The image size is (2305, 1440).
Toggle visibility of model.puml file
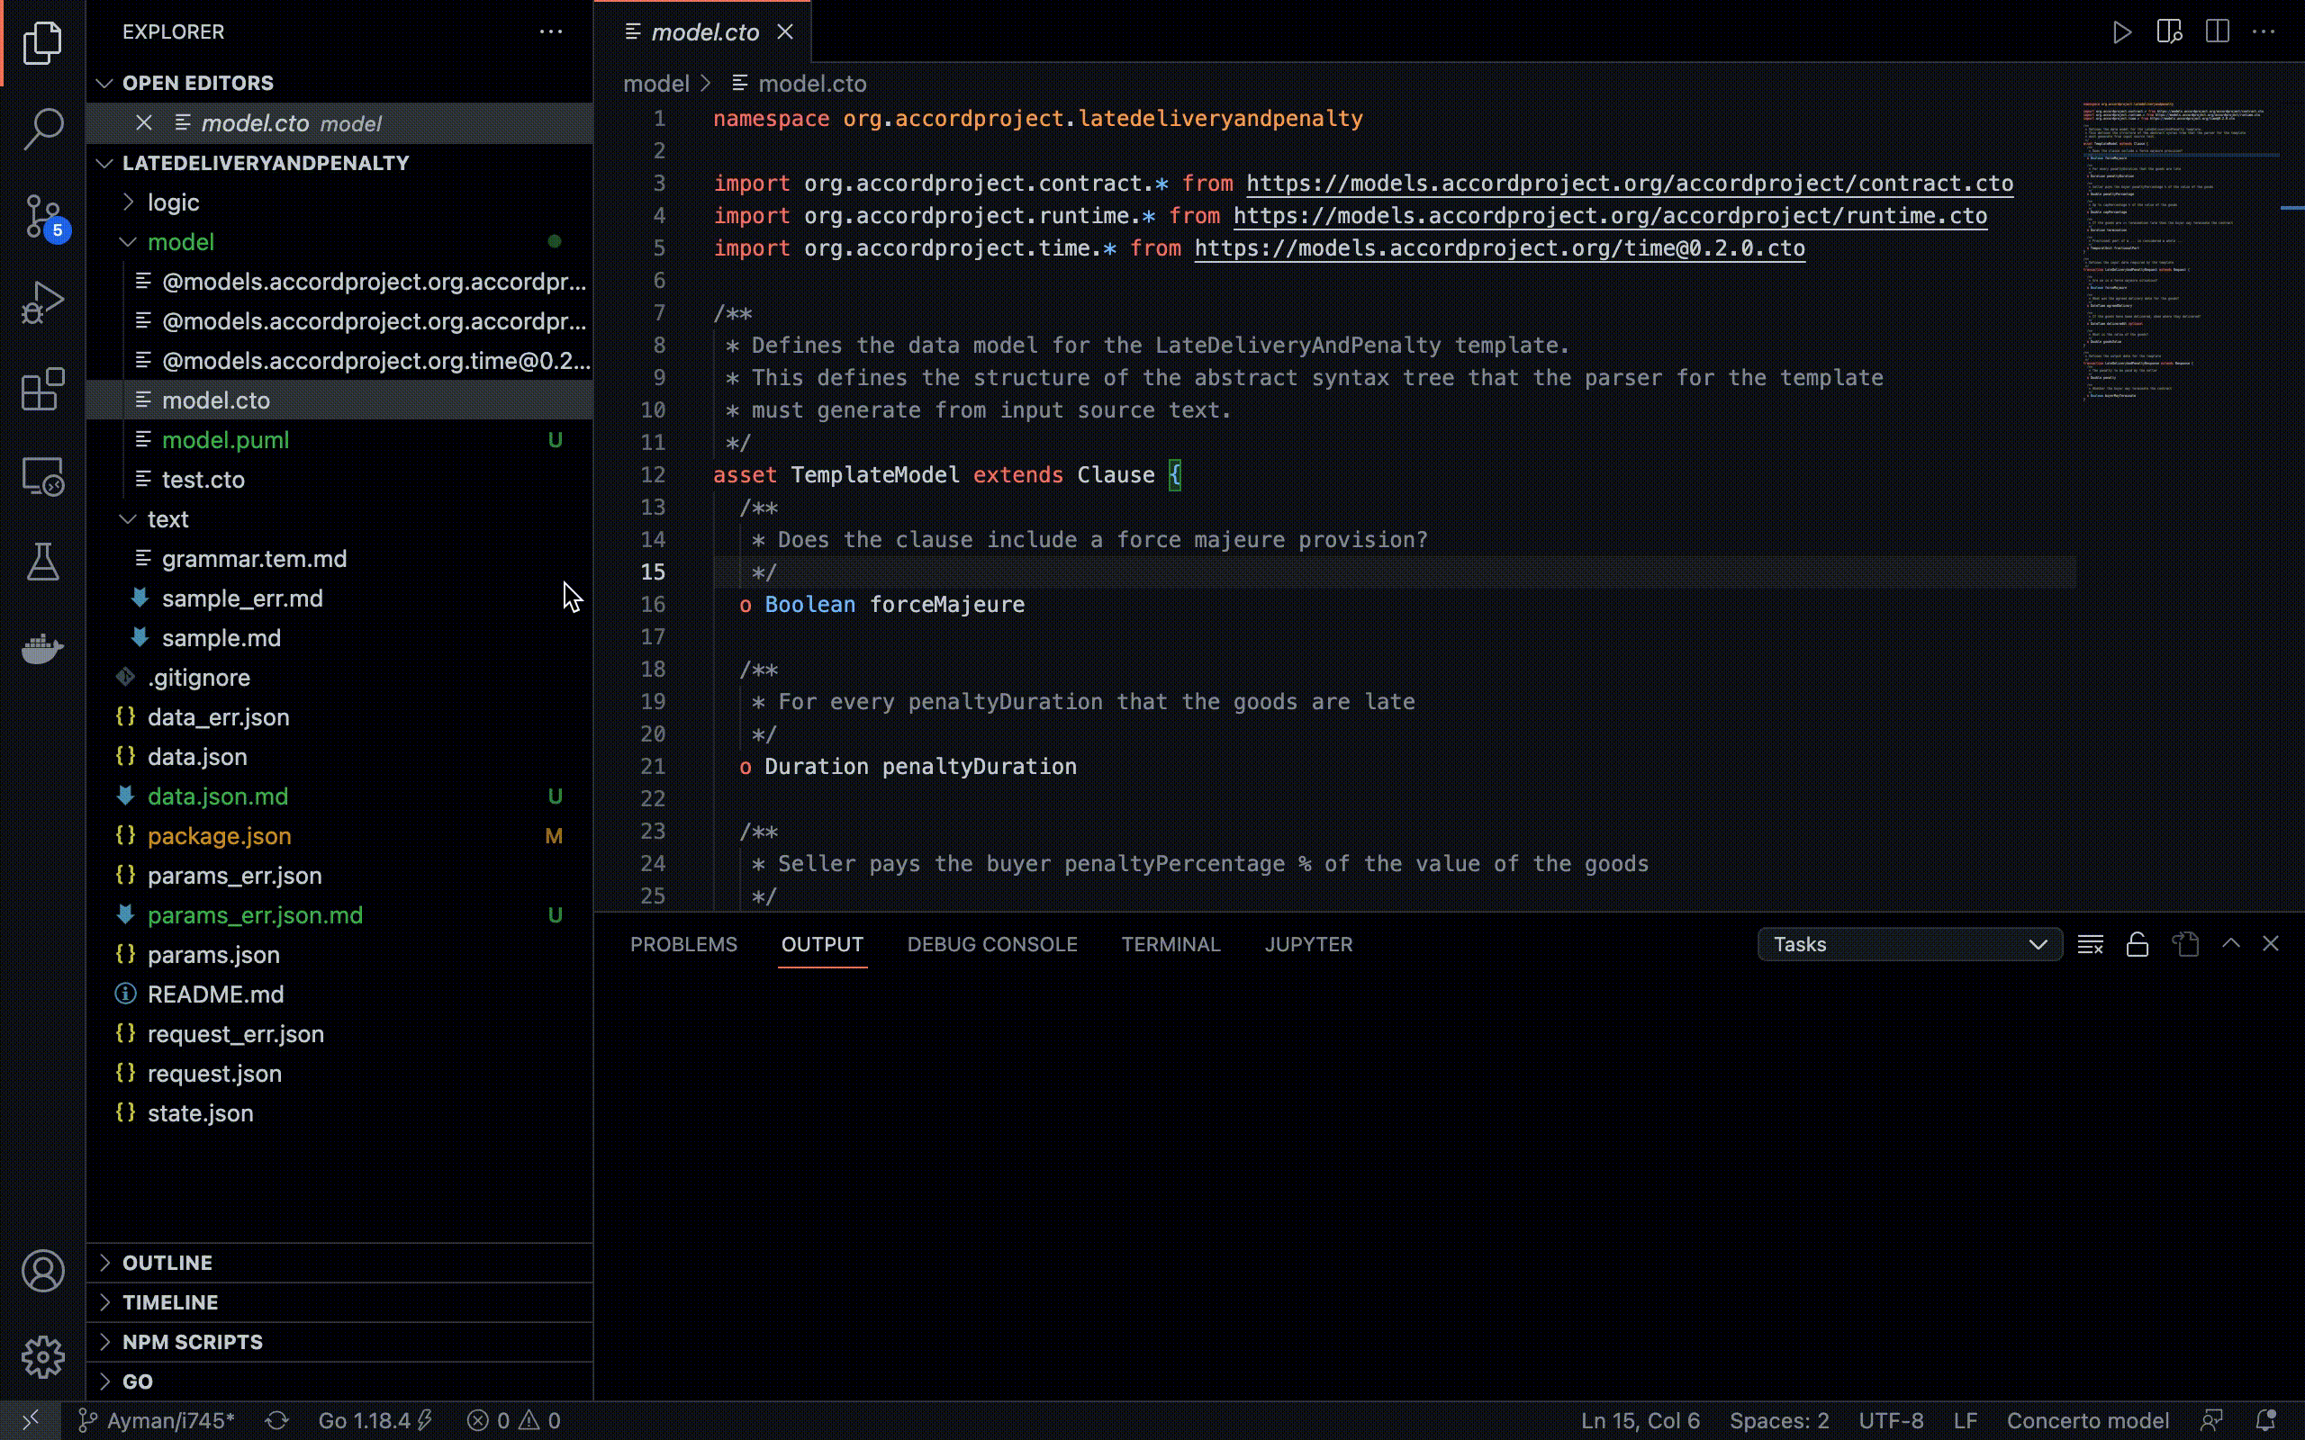(224, 438)
